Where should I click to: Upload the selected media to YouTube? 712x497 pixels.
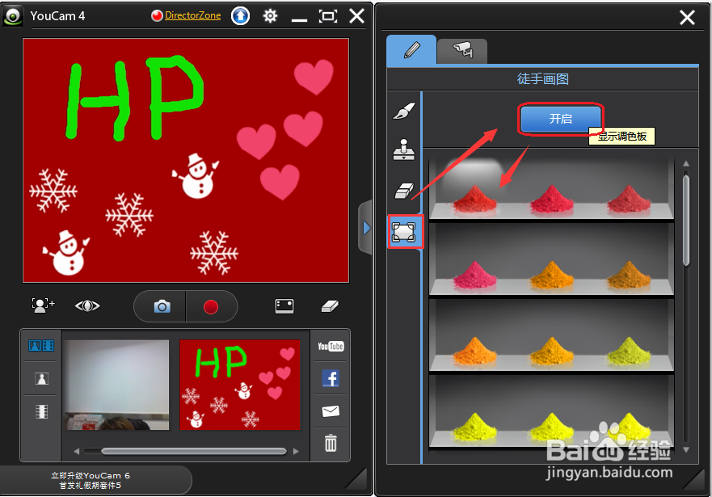[x=331, y=347]
